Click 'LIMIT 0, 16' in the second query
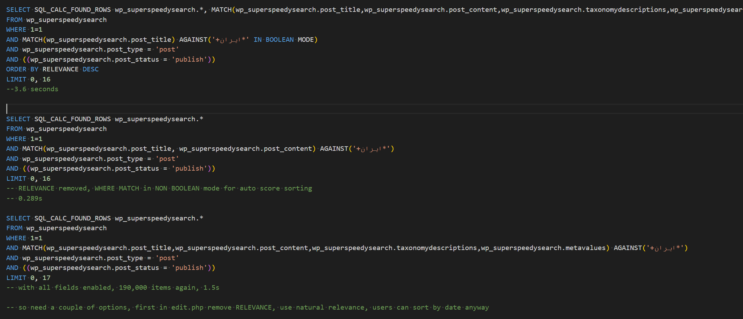 pos(28,179)
